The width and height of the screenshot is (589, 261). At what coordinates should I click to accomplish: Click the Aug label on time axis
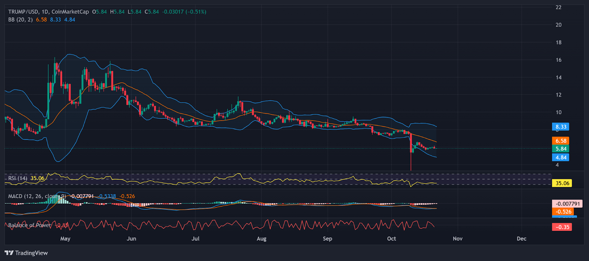(261, 239)
